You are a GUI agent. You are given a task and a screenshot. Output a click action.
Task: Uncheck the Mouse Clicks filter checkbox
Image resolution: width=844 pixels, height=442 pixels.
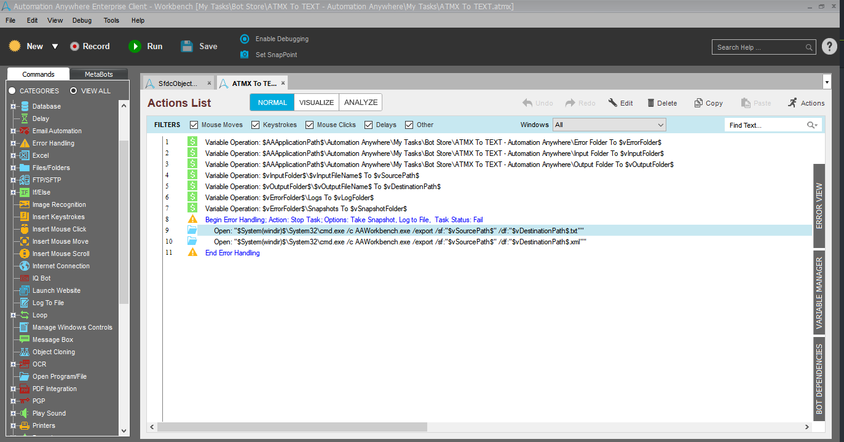tap(310, 125)
